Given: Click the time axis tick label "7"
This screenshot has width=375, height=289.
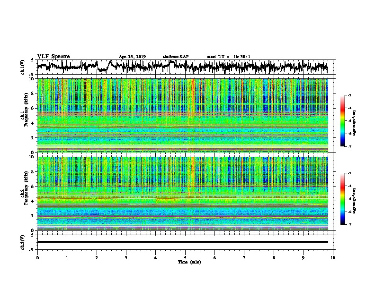Looking at the screenshot, I should click(x=244, y=257).
